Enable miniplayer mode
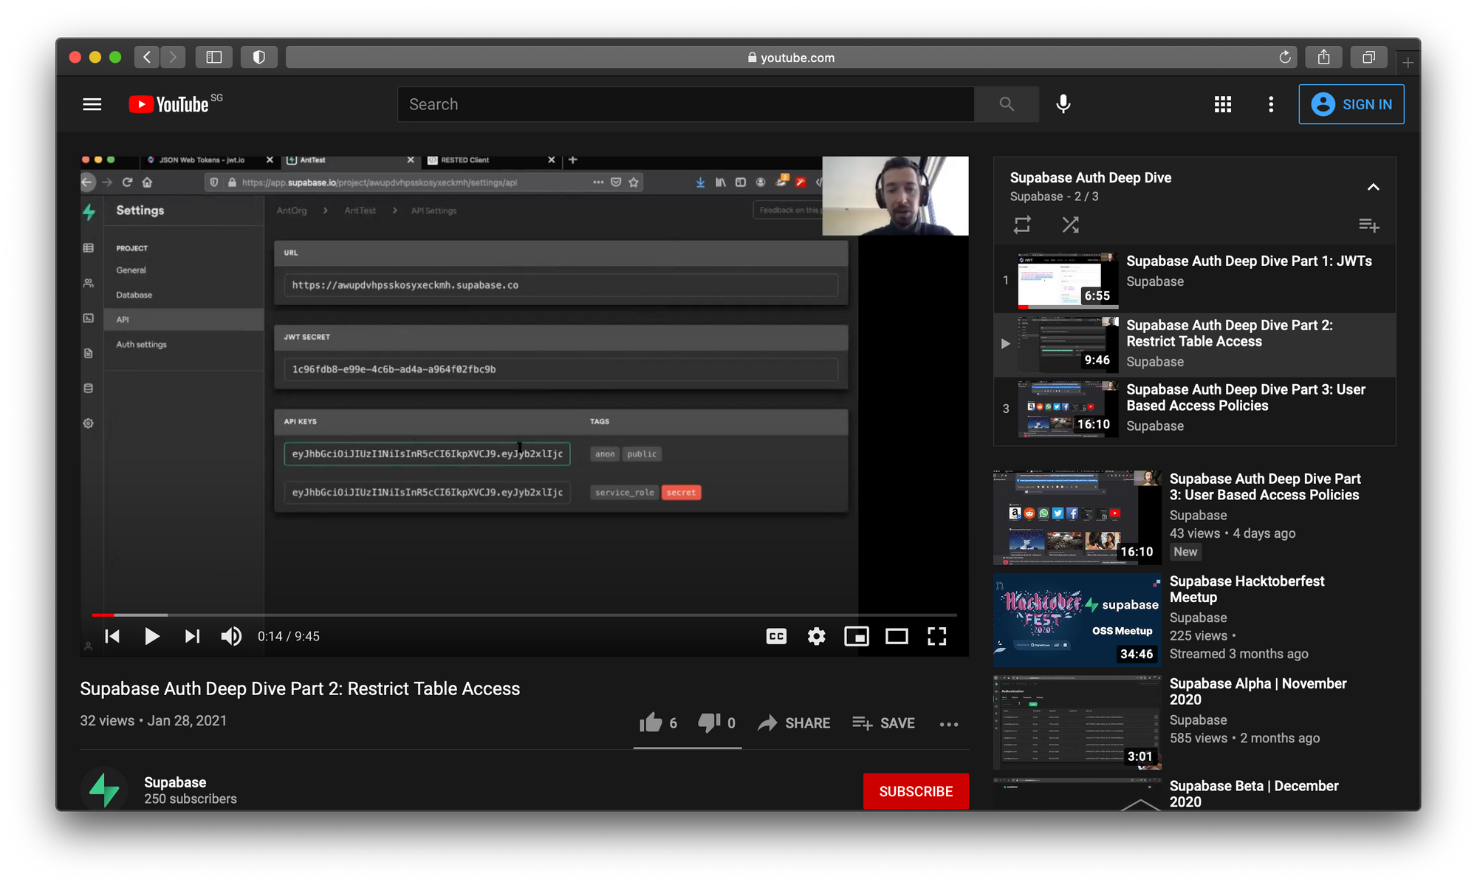1477x885 pixels. (856, 636)
